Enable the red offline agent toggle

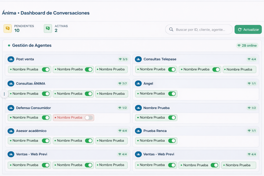[89, 118]
